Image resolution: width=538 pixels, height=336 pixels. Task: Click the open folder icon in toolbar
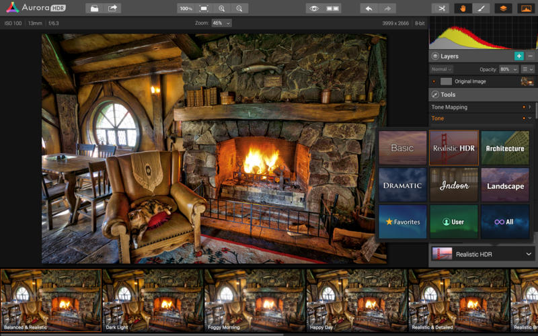pyautogui.click(x=95, y=8)
